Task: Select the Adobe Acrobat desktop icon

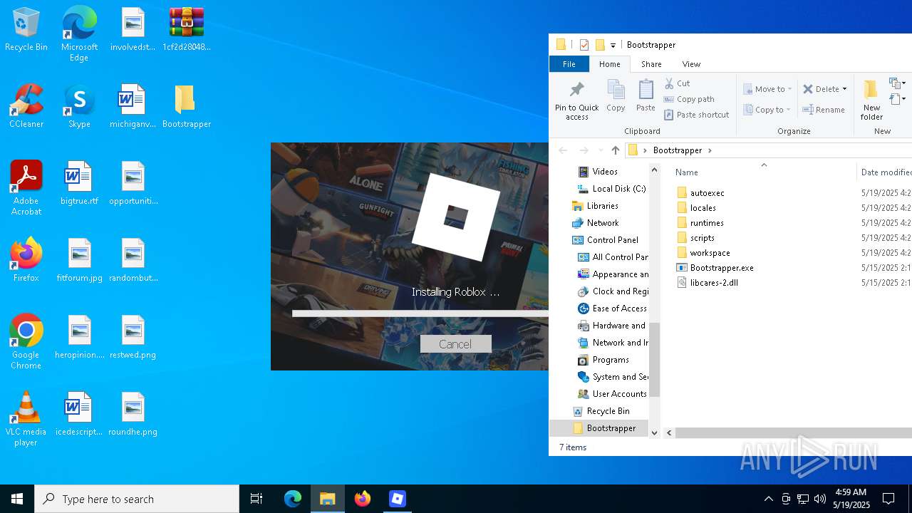Action: coord(26,188)
